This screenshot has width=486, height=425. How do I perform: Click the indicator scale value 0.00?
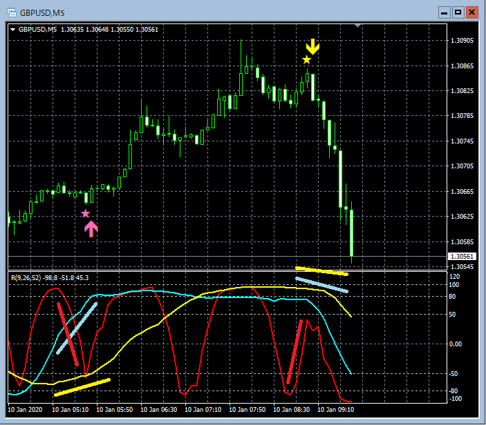456,344
